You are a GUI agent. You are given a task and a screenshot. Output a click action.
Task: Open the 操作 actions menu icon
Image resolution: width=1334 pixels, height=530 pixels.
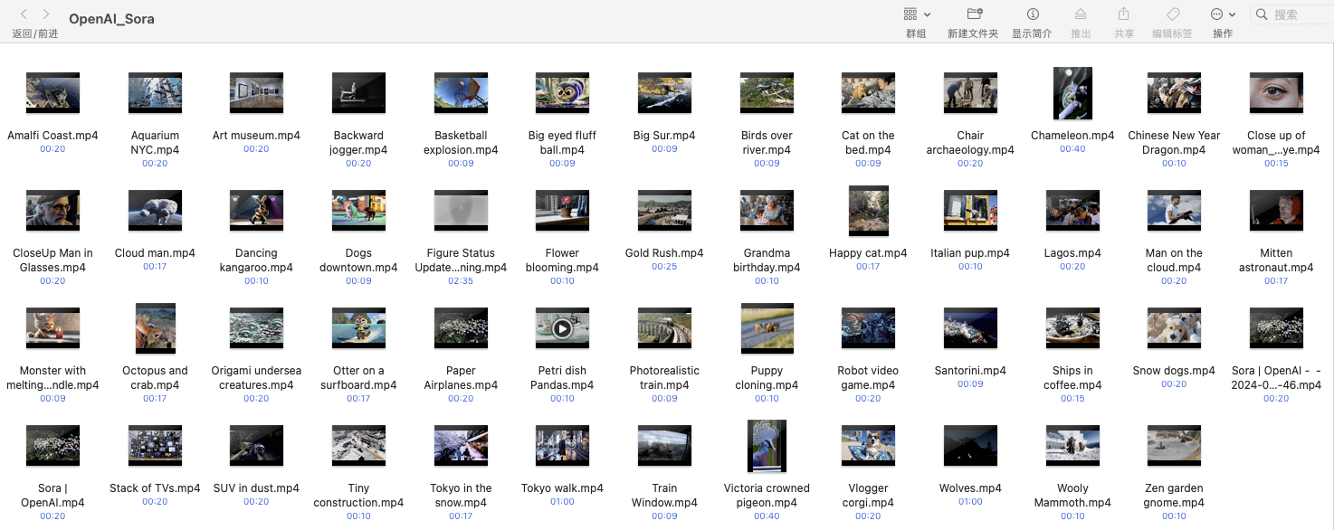pos(1217,14)
